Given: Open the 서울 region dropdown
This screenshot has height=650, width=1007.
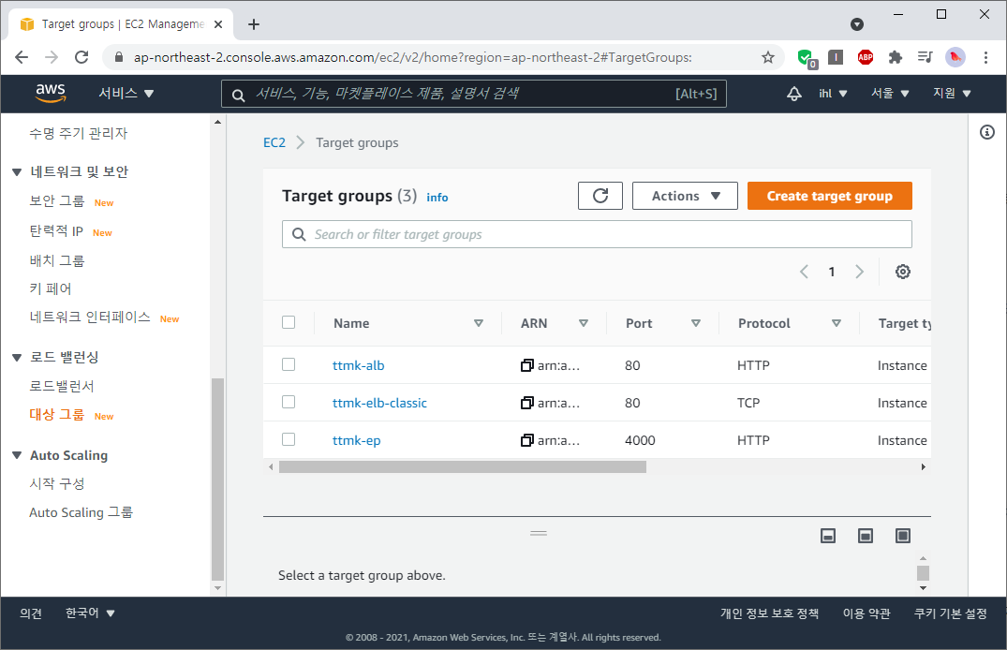Looking at the screenshot, I should pos(890,94).
